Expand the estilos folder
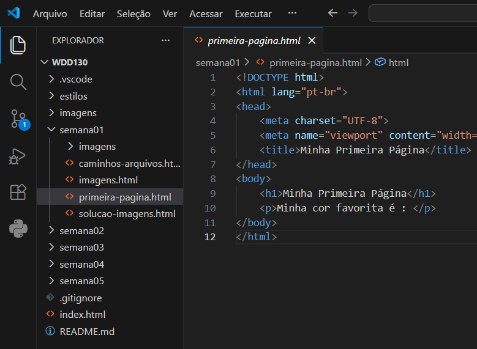Viewport: 477px width, 349px height. [x=110, y=97]
